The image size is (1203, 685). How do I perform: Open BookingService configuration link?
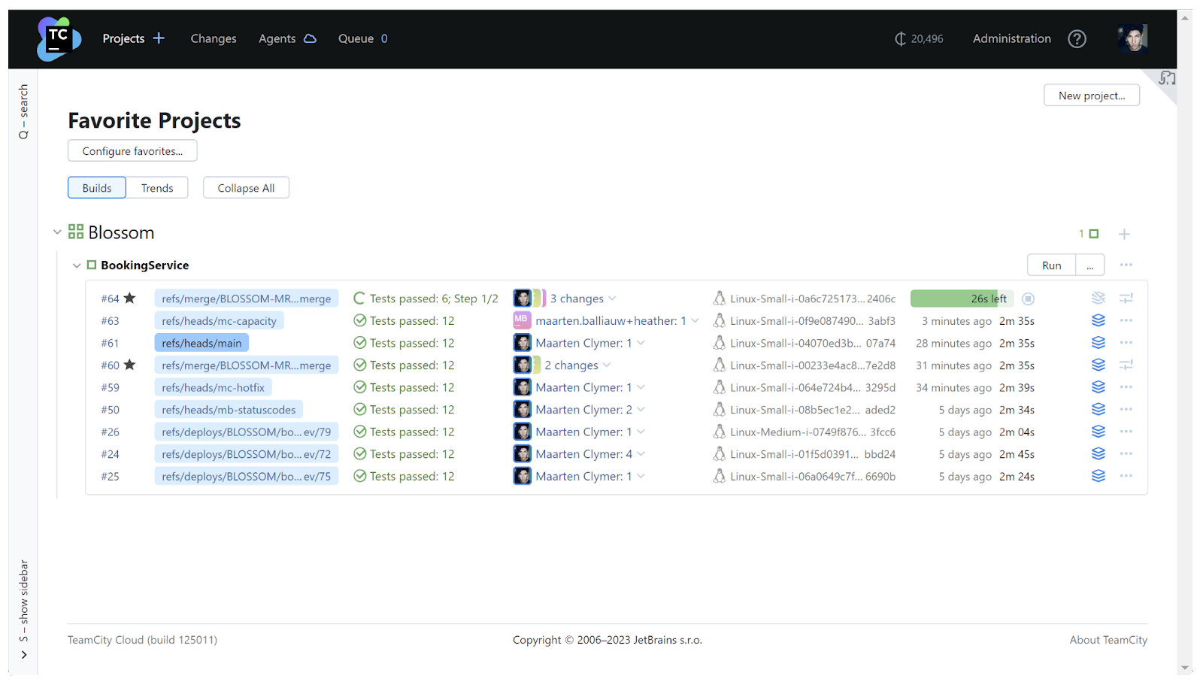(144, 265)
